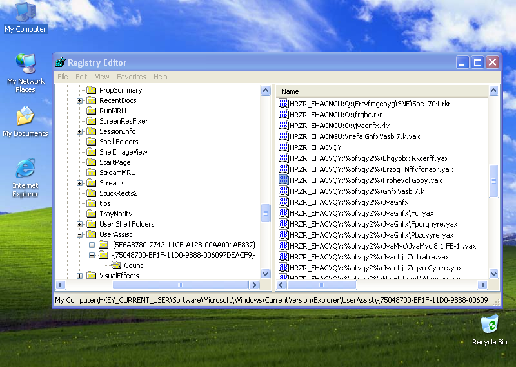Expand the Streams tree node

(x=79, y=183)
